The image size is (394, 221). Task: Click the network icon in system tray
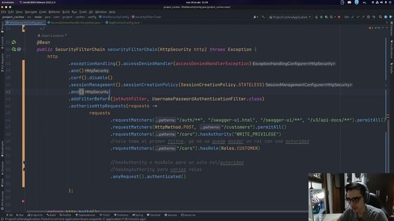point(377,2)
